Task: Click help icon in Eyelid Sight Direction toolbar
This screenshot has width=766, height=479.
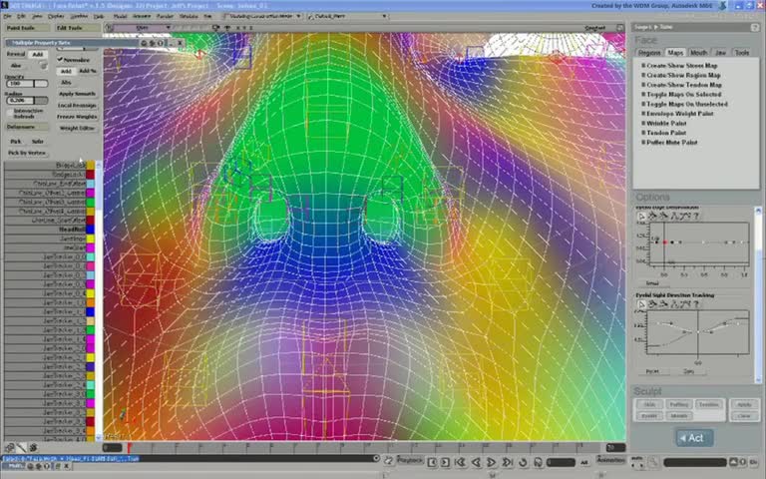Action: [696, 304]
